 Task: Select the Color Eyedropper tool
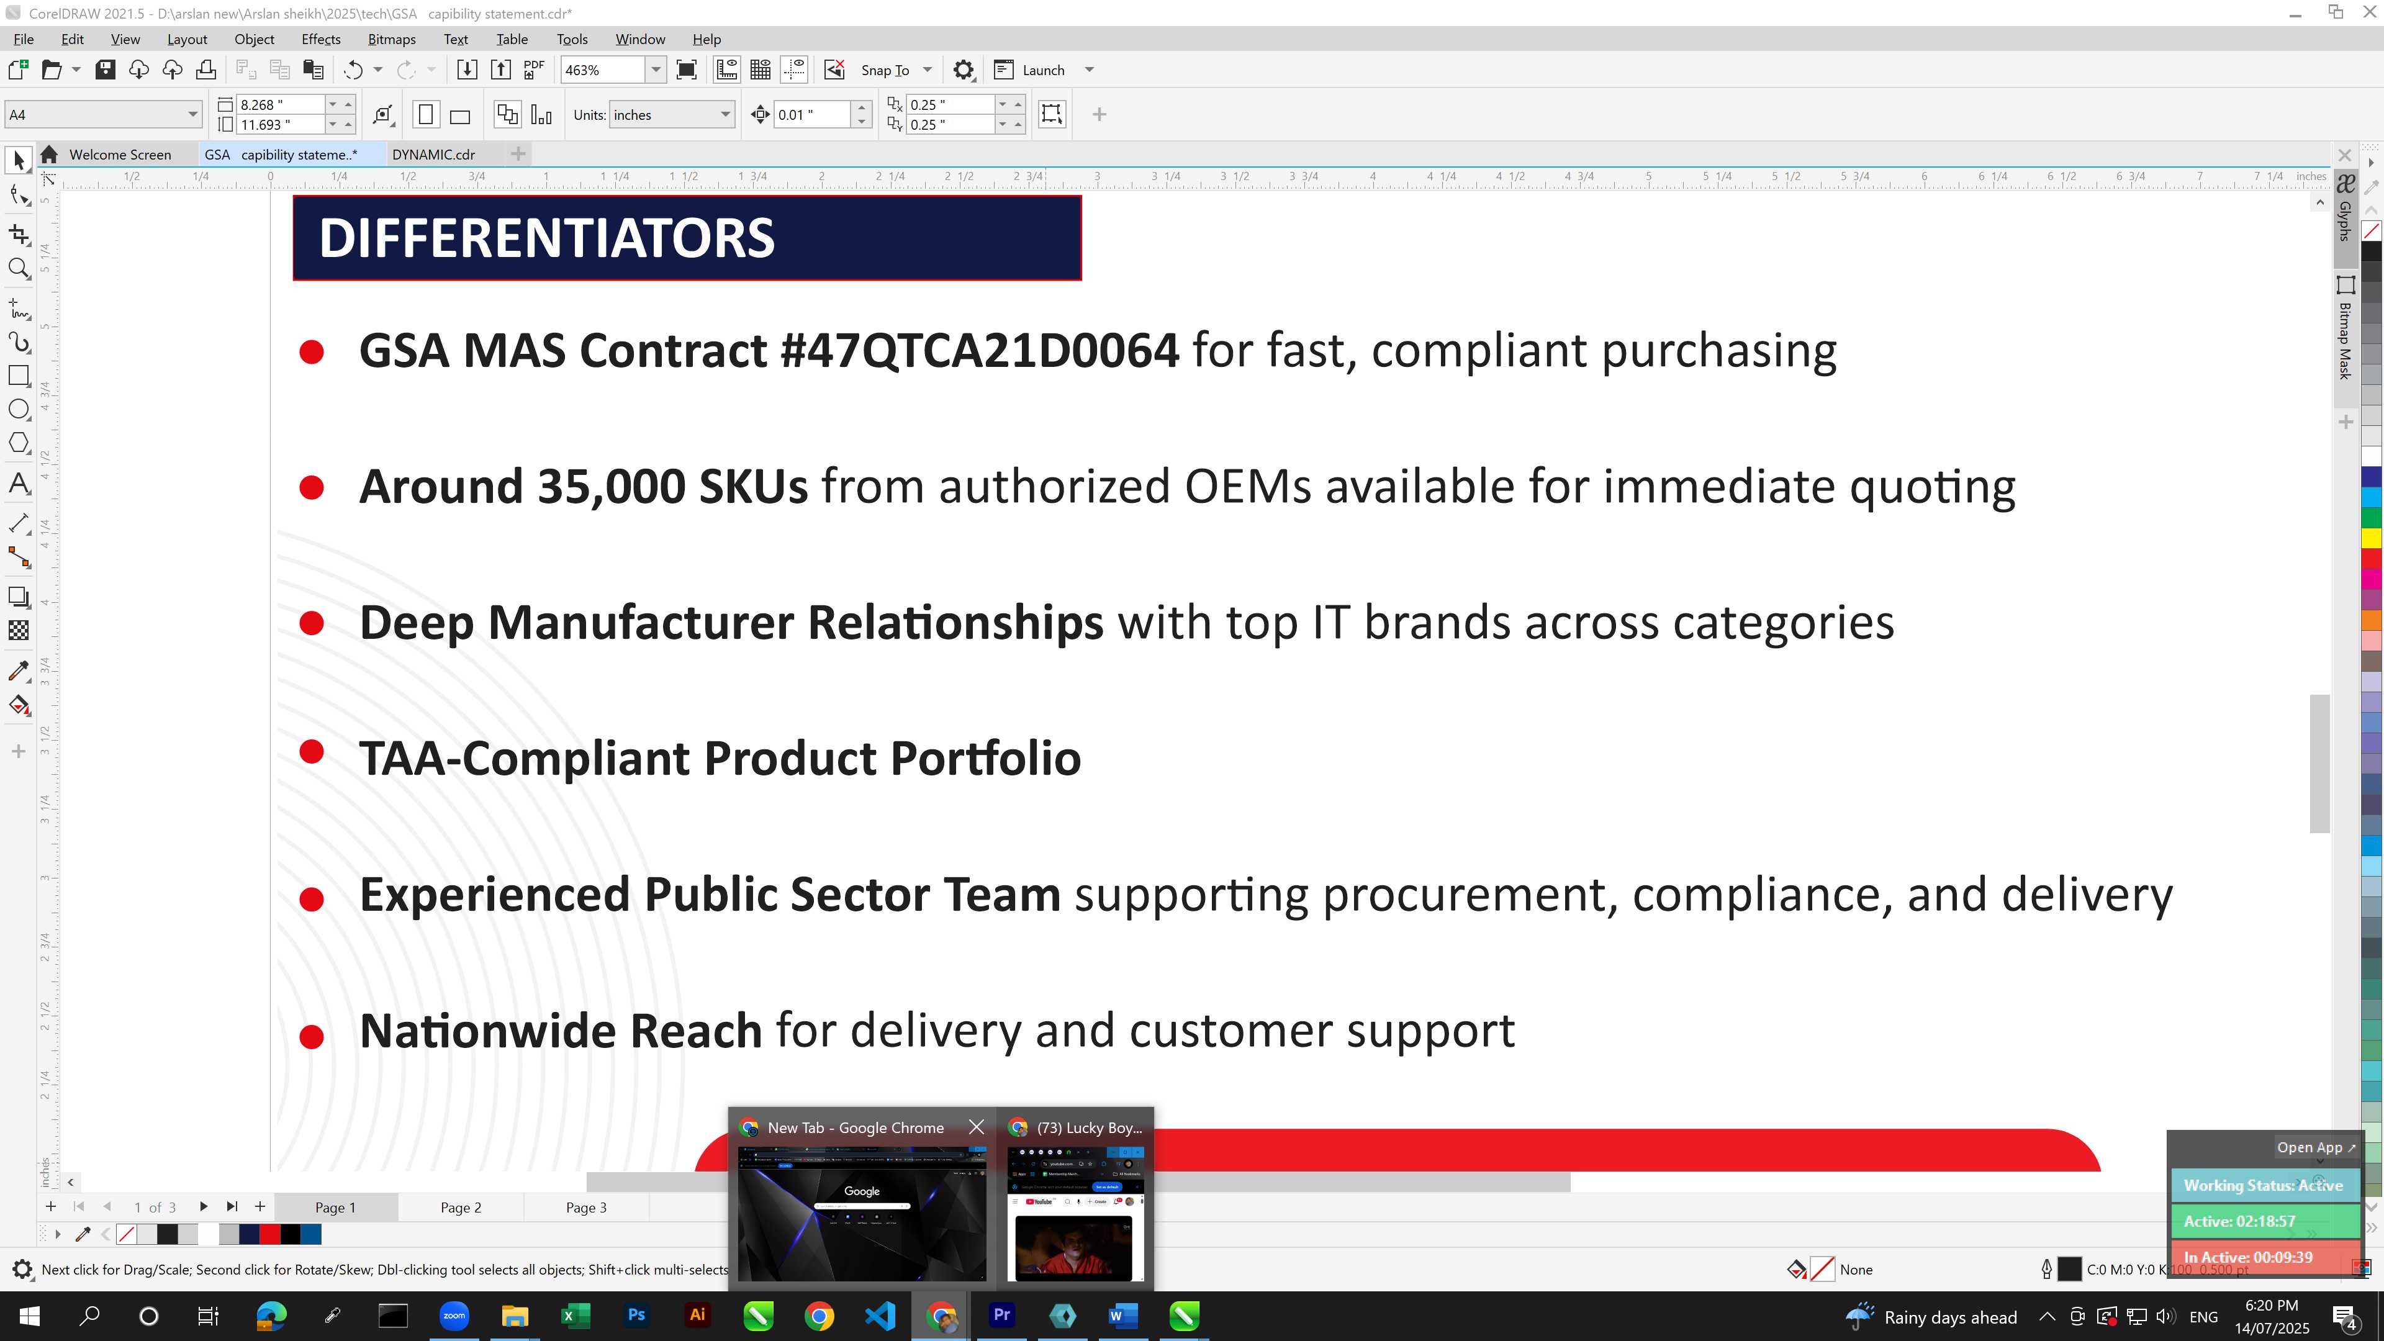[19, 671]
